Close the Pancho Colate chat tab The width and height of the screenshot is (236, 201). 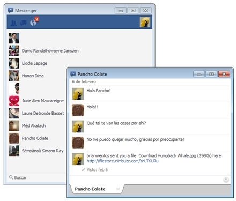point(118,189)
